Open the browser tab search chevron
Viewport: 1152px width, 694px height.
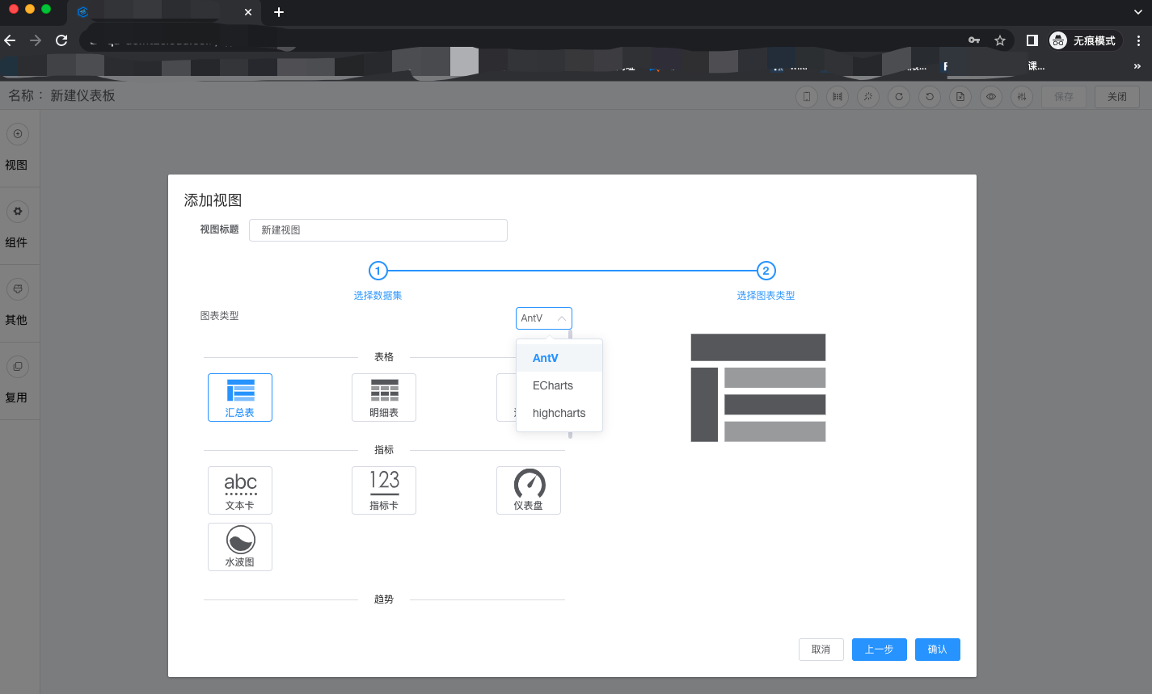point(1138,12)
